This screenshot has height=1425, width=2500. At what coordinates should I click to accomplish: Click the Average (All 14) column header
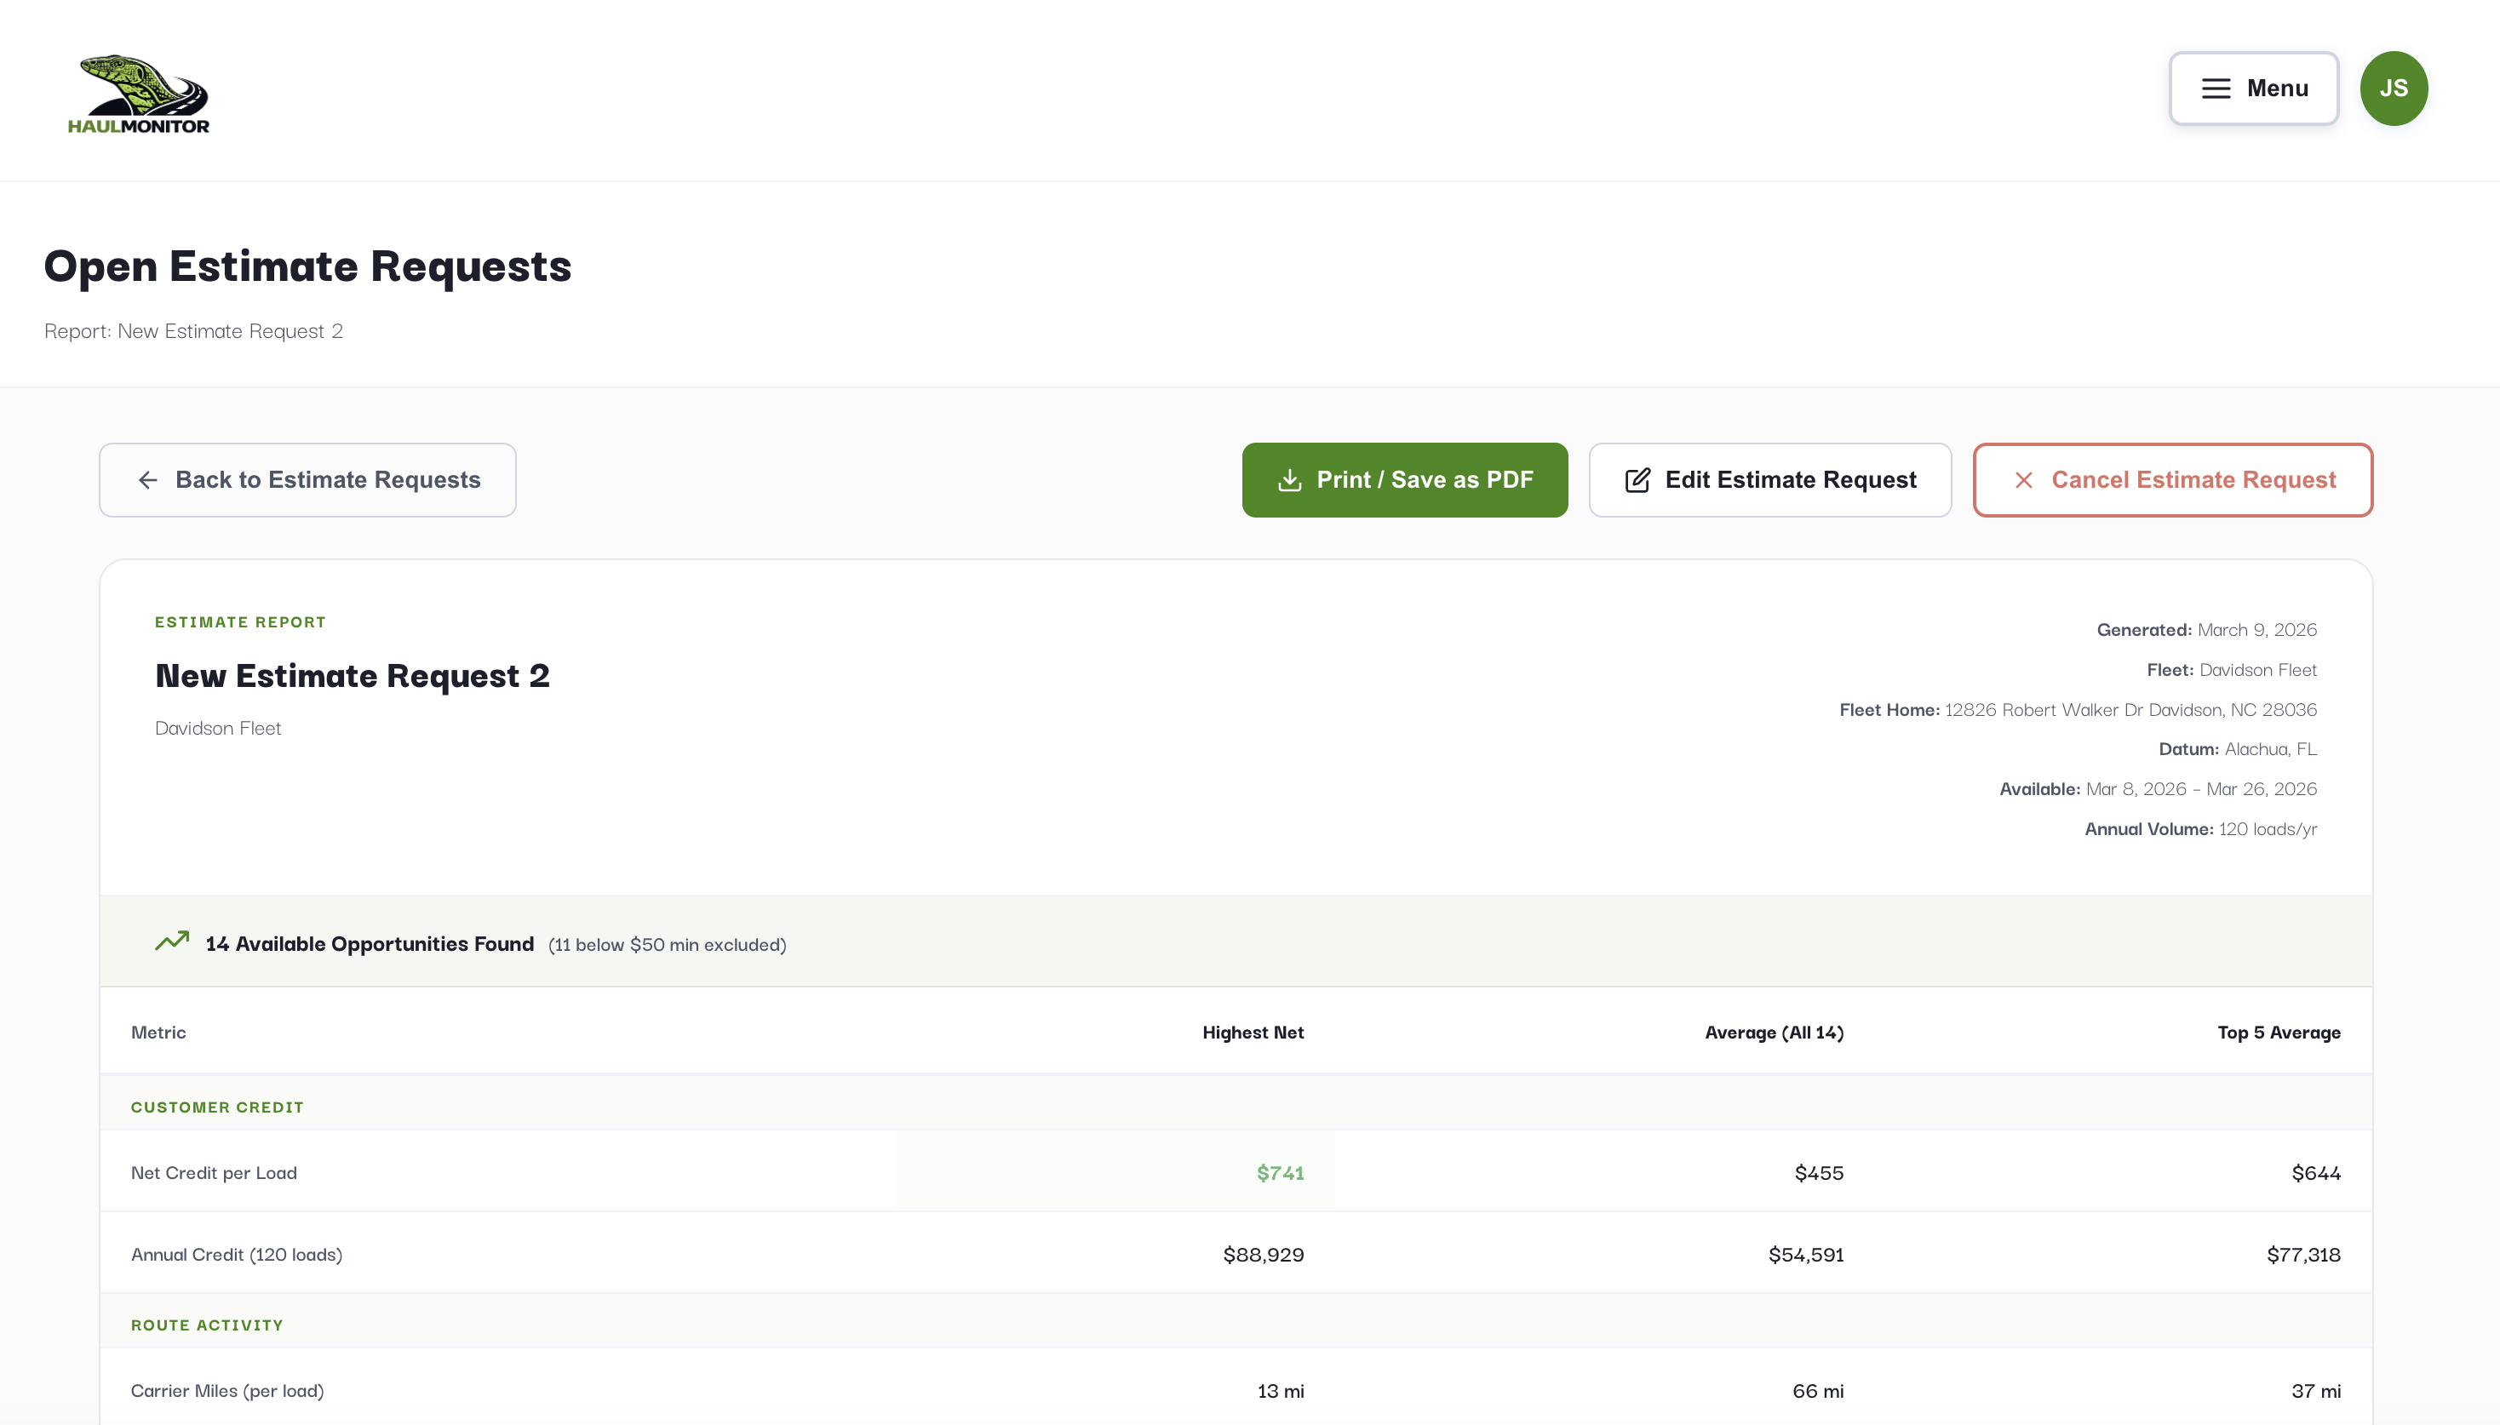pos(1773,1032)
